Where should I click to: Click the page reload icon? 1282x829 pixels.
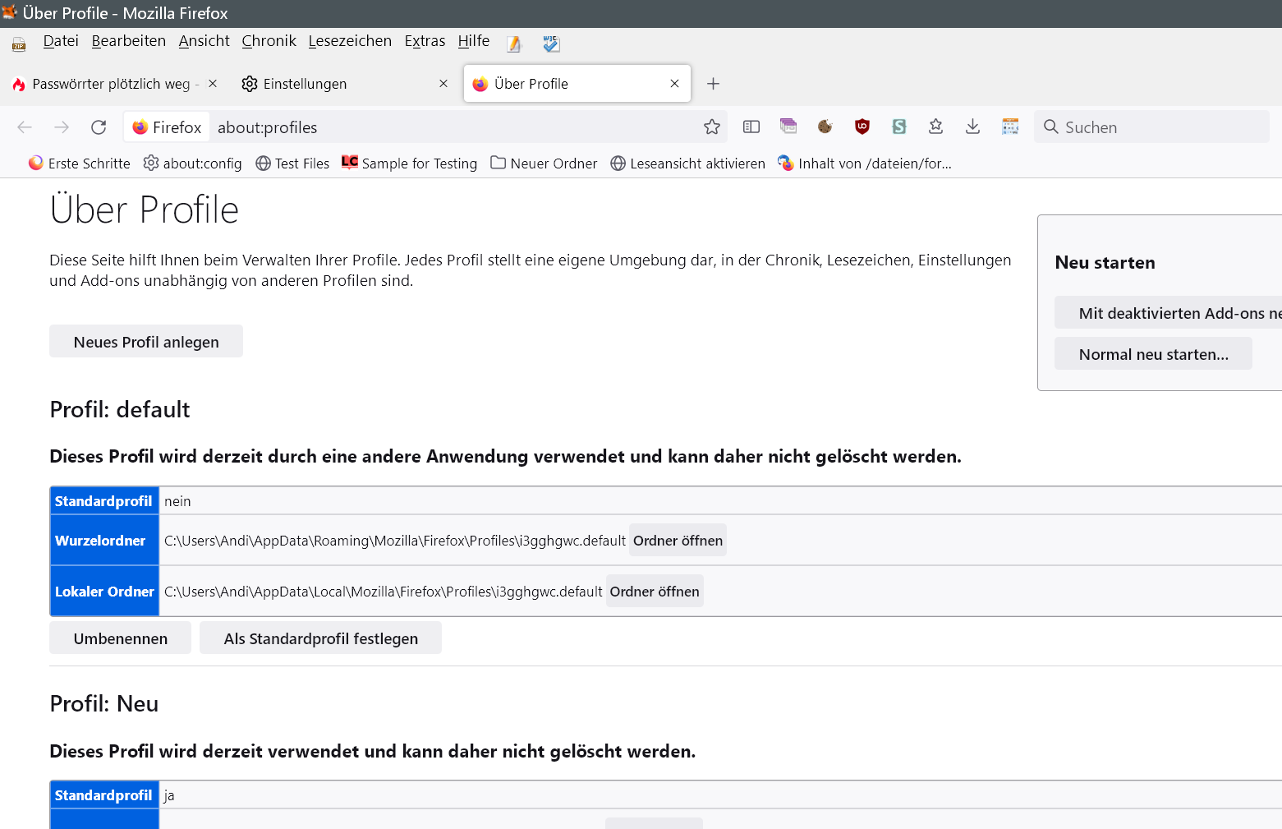point(99,127)
